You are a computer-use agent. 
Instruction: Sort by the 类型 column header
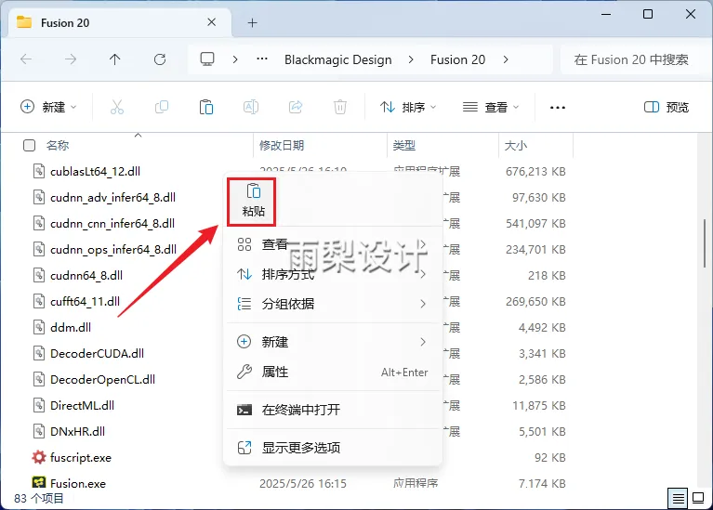(403, 146)
